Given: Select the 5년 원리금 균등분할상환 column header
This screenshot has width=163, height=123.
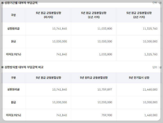Looking at the screenshot, I should 94,78.
